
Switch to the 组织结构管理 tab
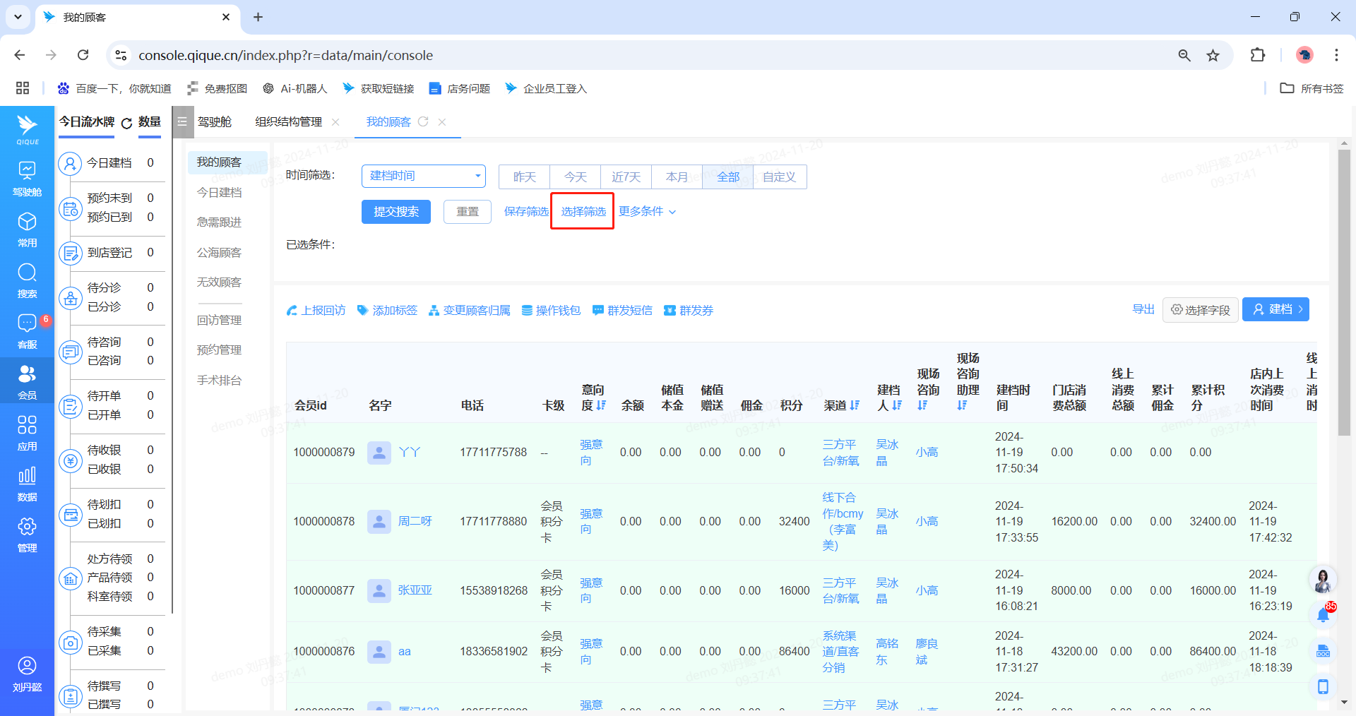click(288, 122)
